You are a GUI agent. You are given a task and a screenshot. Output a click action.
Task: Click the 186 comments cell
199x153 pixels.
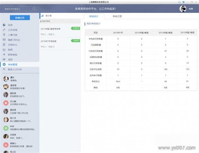pyautogui.click(x=166, y=69)
